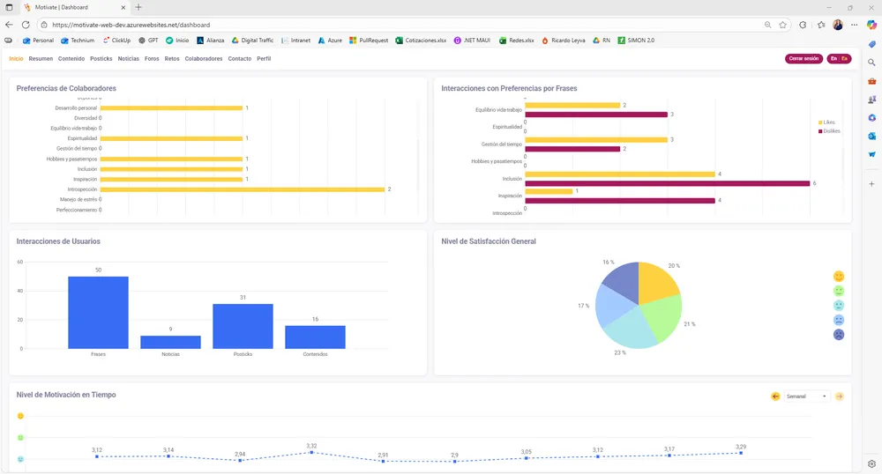Image resolution: width=882 pixels, height=474 pixels.
Task: Open the Posticks menu item
Action: [x=101, y=59]
